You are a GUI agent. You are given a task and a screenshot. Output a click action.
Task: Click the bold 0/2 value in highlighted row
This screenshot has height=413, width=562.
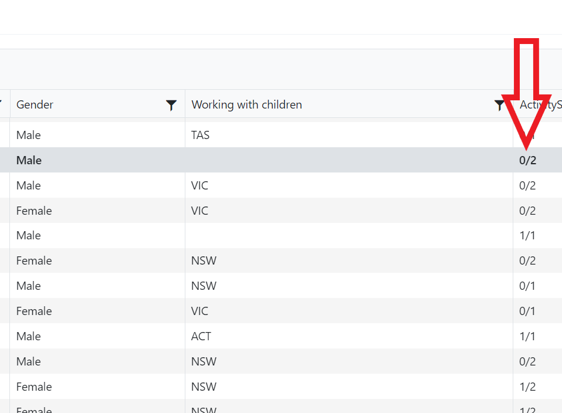pyautogui.click(x=527, y=160)
